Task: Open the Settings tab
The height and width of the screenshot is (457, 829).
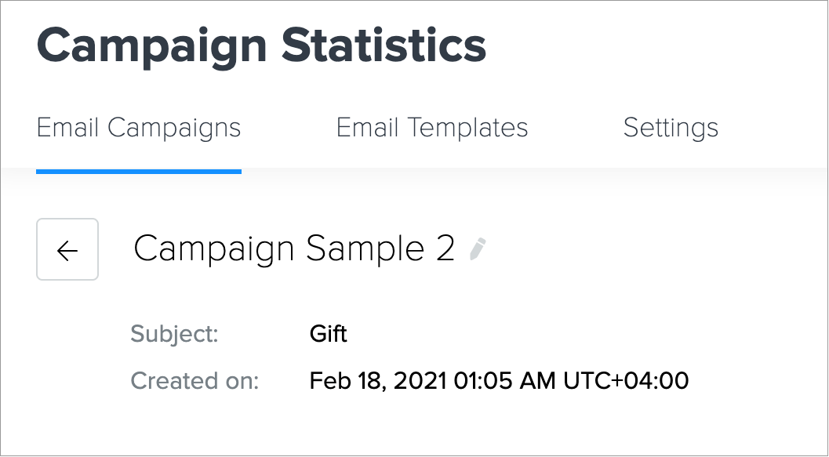Action: (x=671, y=128)
